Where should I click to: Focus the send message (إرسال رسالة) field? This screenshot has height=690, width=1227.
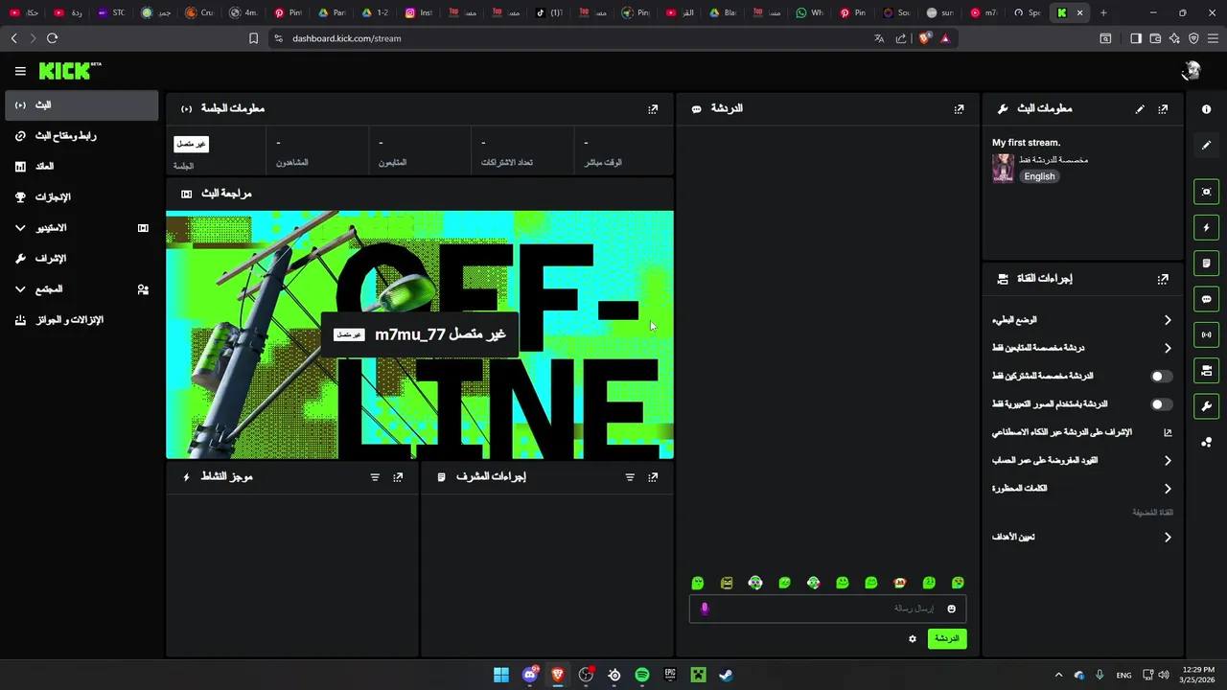click(827, 609)
